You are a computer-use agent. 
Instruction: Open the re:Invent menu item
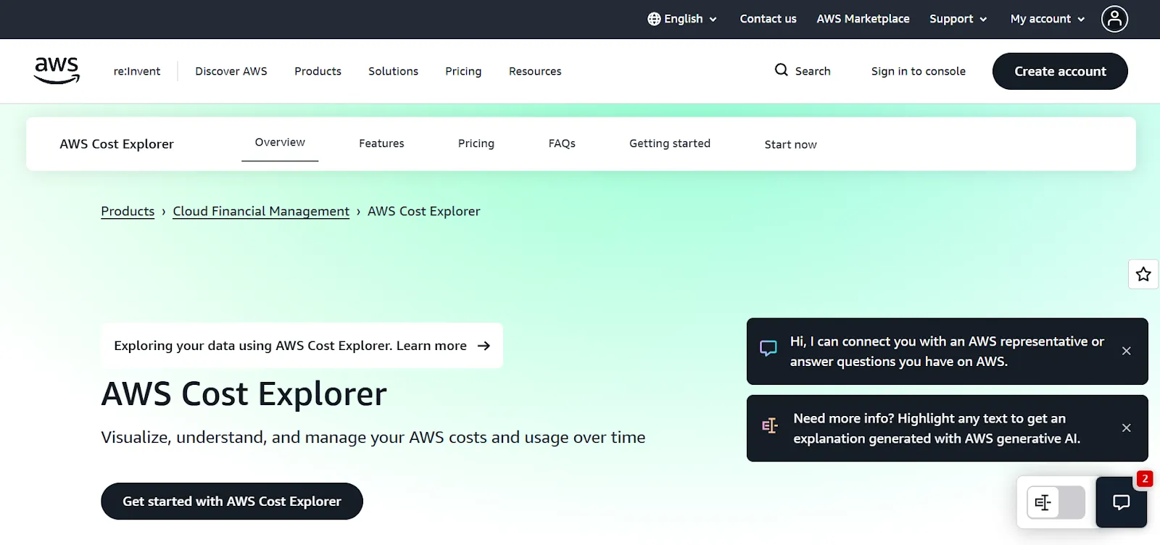[x=137, y=71]
